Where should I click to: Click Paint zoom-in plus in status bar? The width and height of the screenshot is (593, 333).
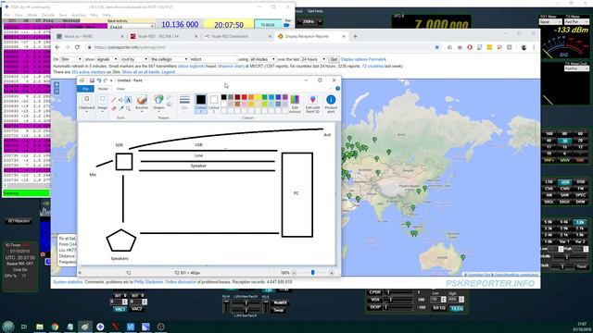coord(332,273)
